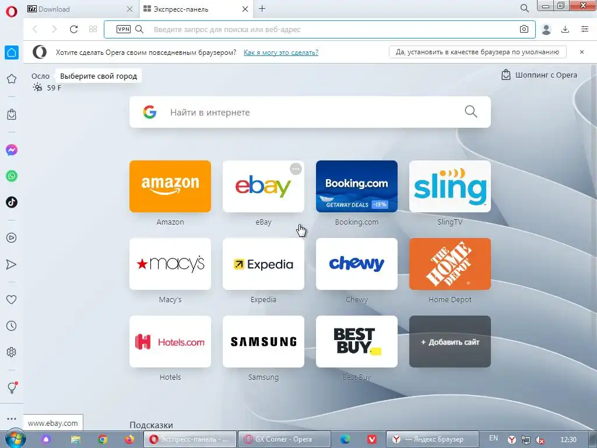Click the reload page button

[74, 29]
